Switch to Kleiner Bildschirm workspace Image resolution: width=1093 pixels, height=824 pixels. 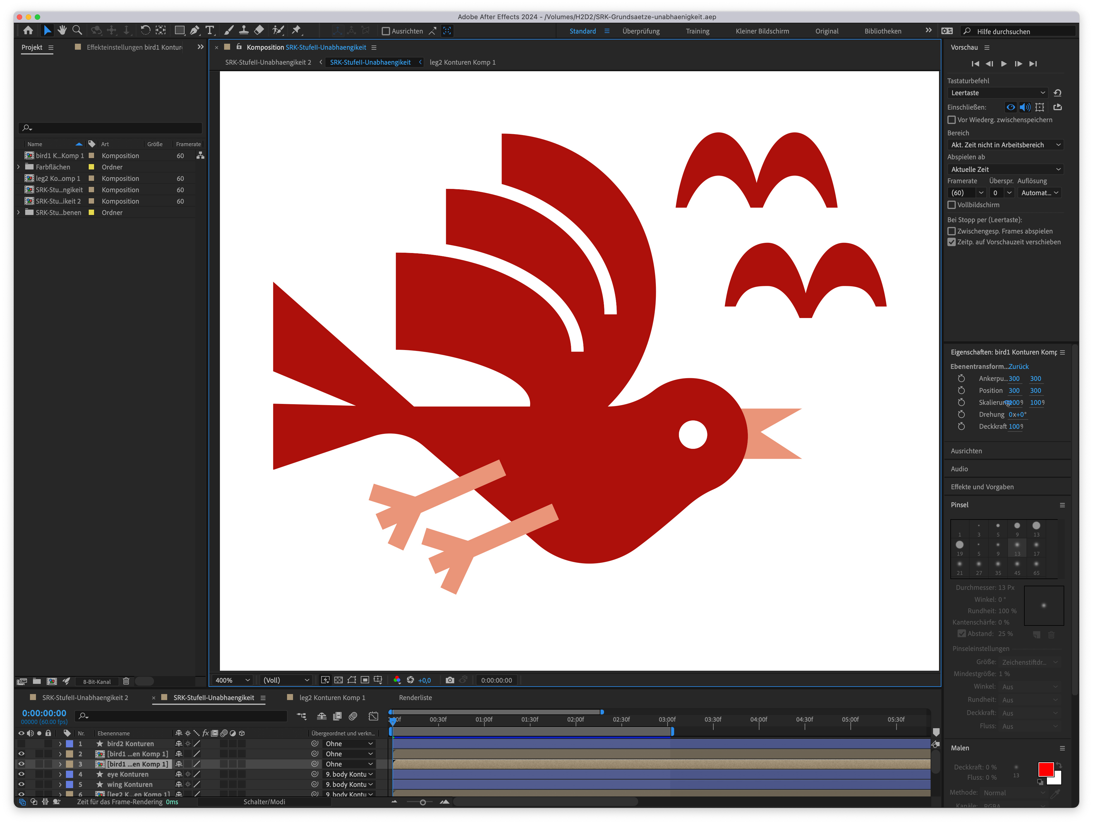tap(762, 31)
